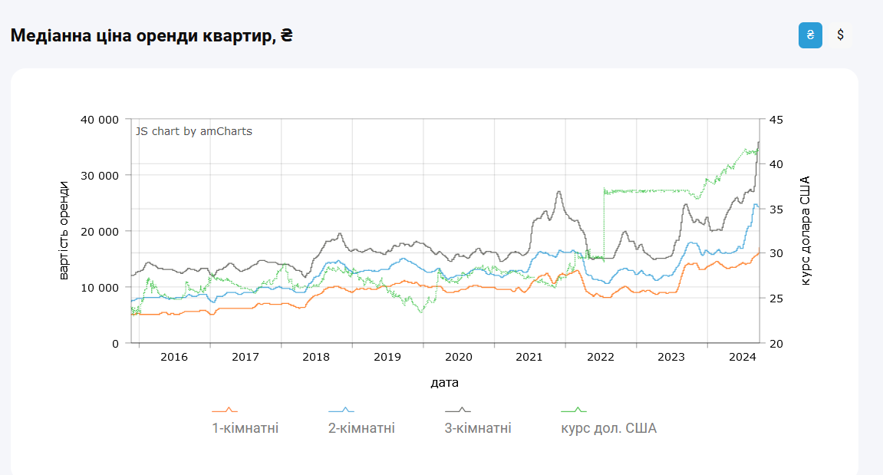Click the 2024 year label
This screenshot has height=475, width=883.
(x=743, y=357)
